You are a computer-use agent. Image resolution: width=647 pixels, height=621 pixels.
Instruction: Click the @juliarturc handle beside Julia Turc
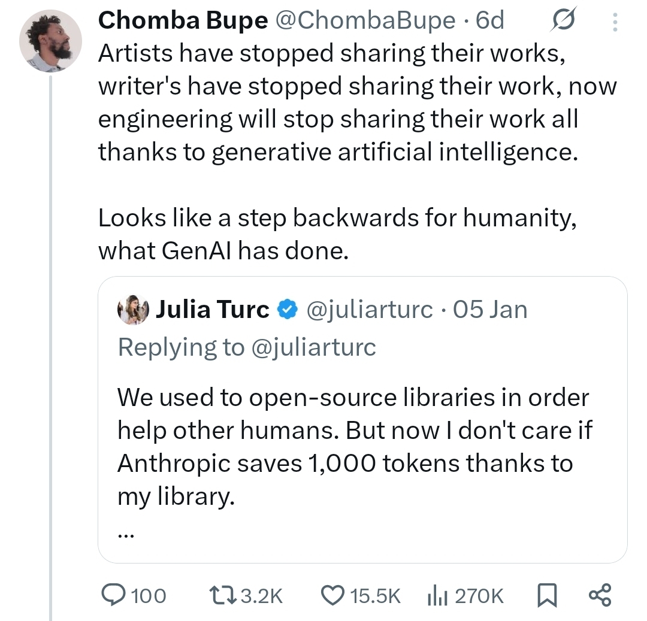(369, 310)
